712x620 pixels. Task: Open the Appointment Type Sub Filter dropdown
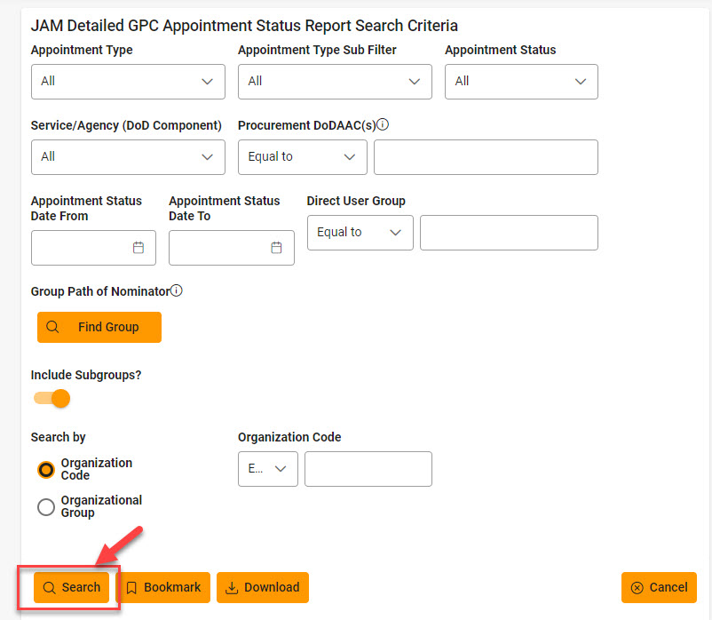click(x=335, y=82)
